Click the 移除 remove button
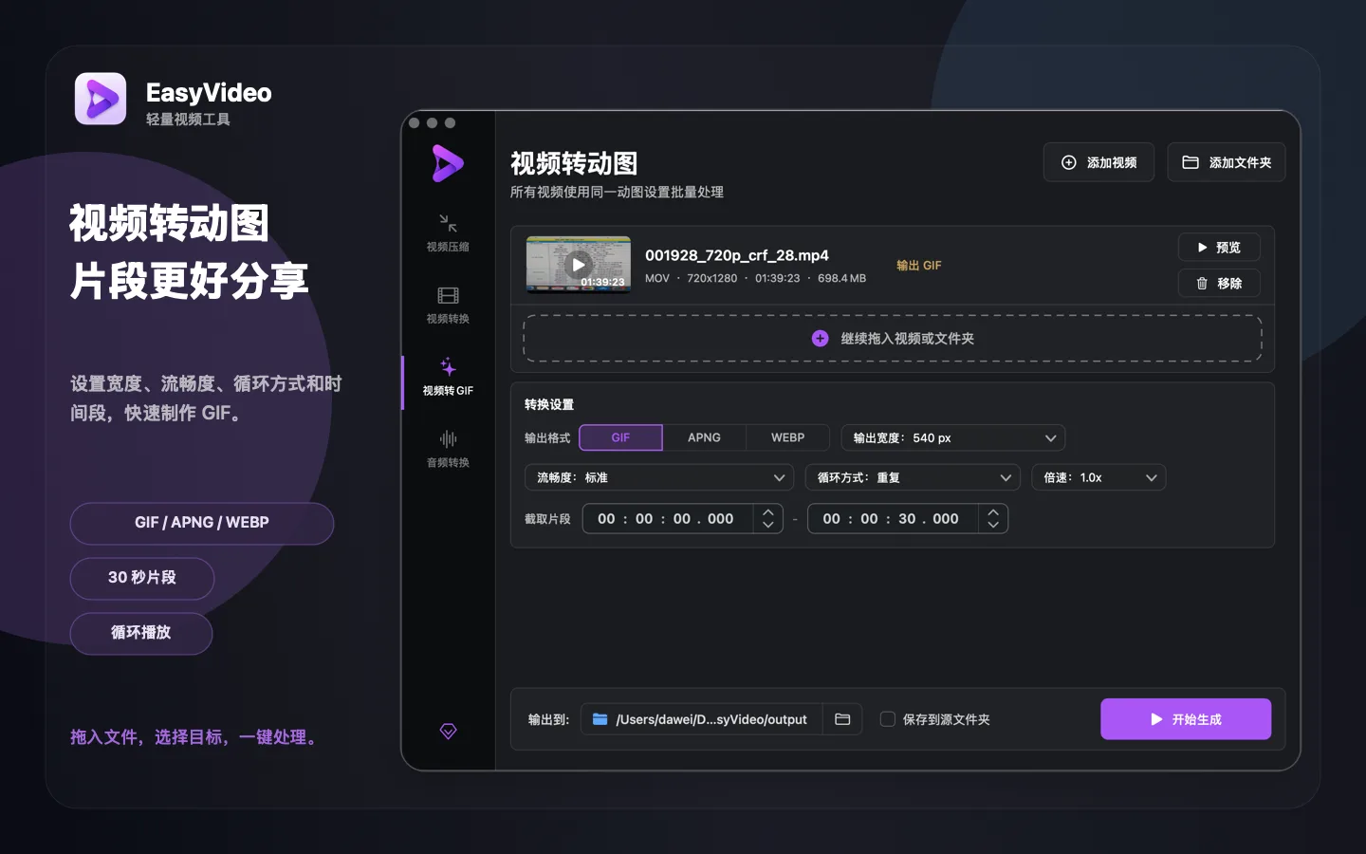Screen dimensions: 1366x854 [1219, 283]
